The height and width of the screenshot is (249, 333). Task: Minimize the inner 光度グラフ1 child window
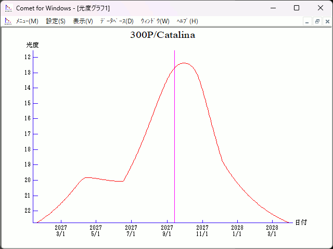pos(307,21)
